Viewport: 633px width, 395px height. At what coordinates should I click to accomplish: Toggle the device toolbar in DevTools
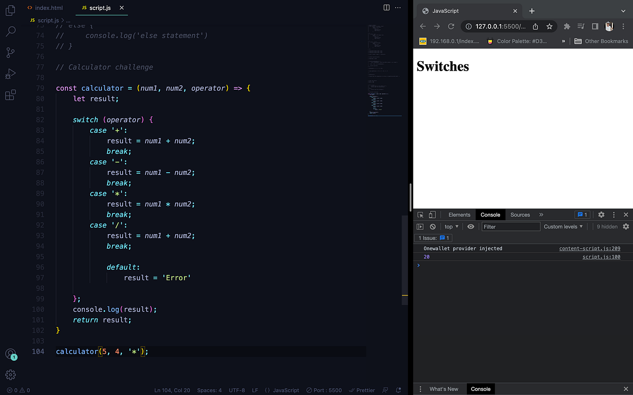pos(432,215)
